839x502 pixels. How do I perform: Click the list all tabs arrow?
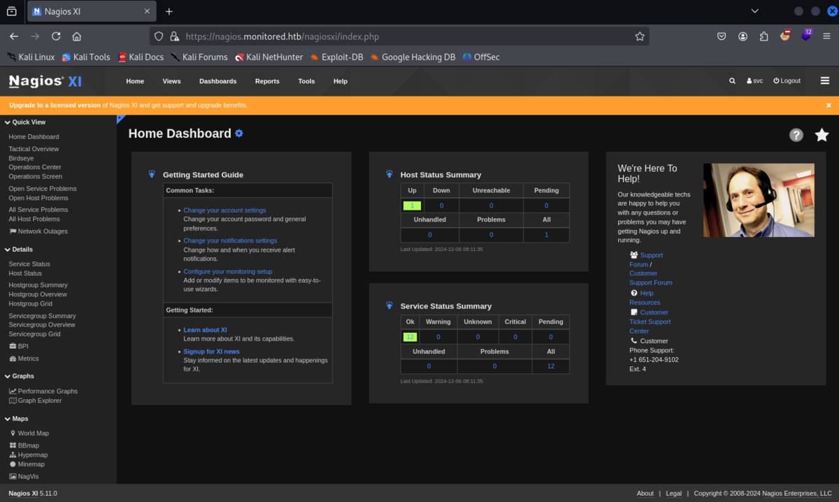pyautogui.click(x=754, y=11)
